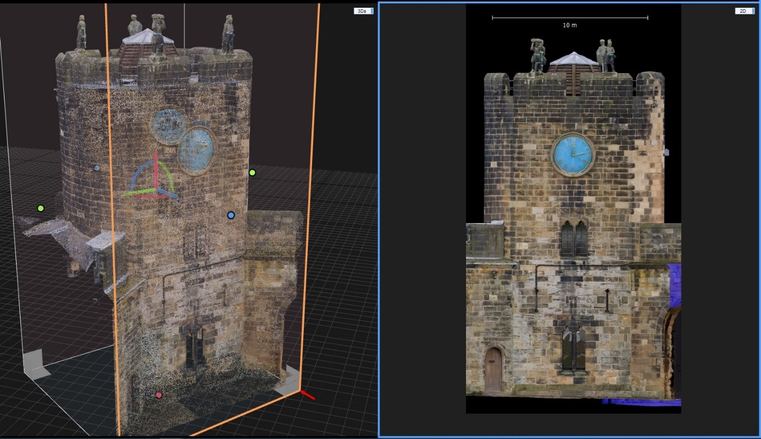Open the 3Ds view mode selector
The height and width of the screenshot is (439, 761).
coord(364,11)
